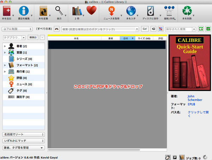Viewport: 212px width, 160px height.
Task: Open the restrict-to dropdown
Action: tap(17, 29)
